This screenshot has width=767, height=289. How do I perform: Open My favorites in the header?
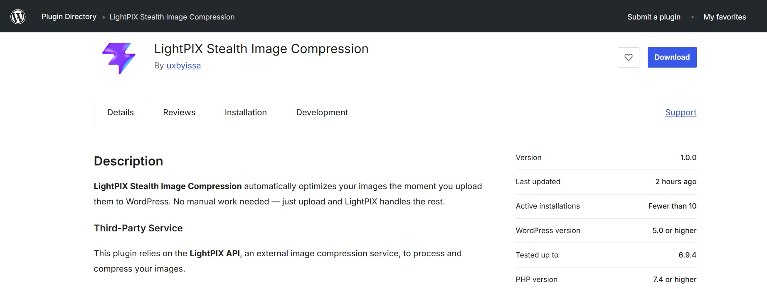coord(724,17)
